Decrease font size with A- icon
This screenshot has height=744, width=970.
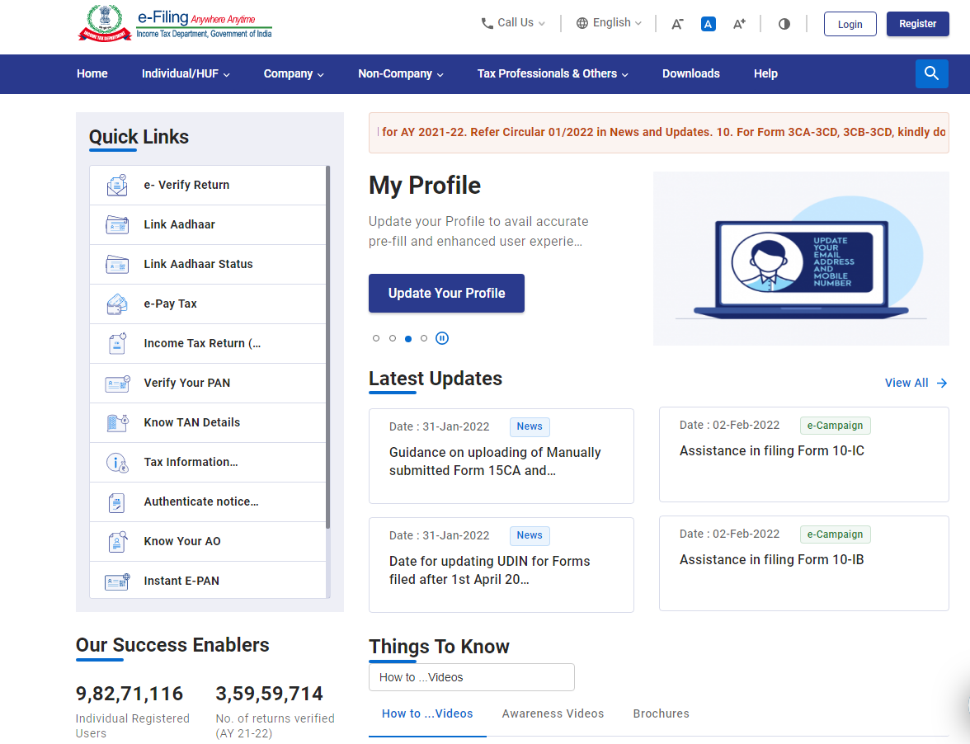coord(677,24)
